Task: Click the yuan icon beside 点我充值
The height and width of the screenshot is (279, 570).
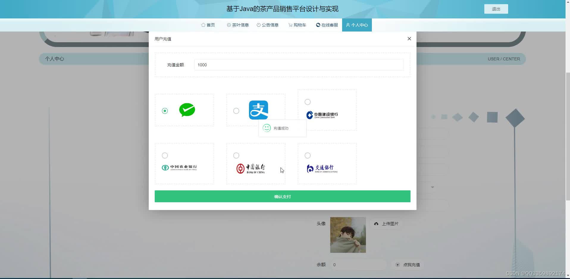Action: (x=397, y=265)
